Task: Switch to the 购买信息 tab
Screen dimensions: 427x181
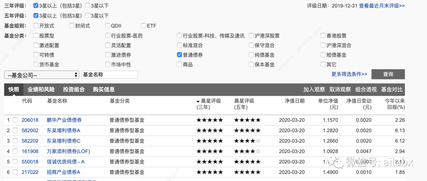Action: (x=104, y=90)
